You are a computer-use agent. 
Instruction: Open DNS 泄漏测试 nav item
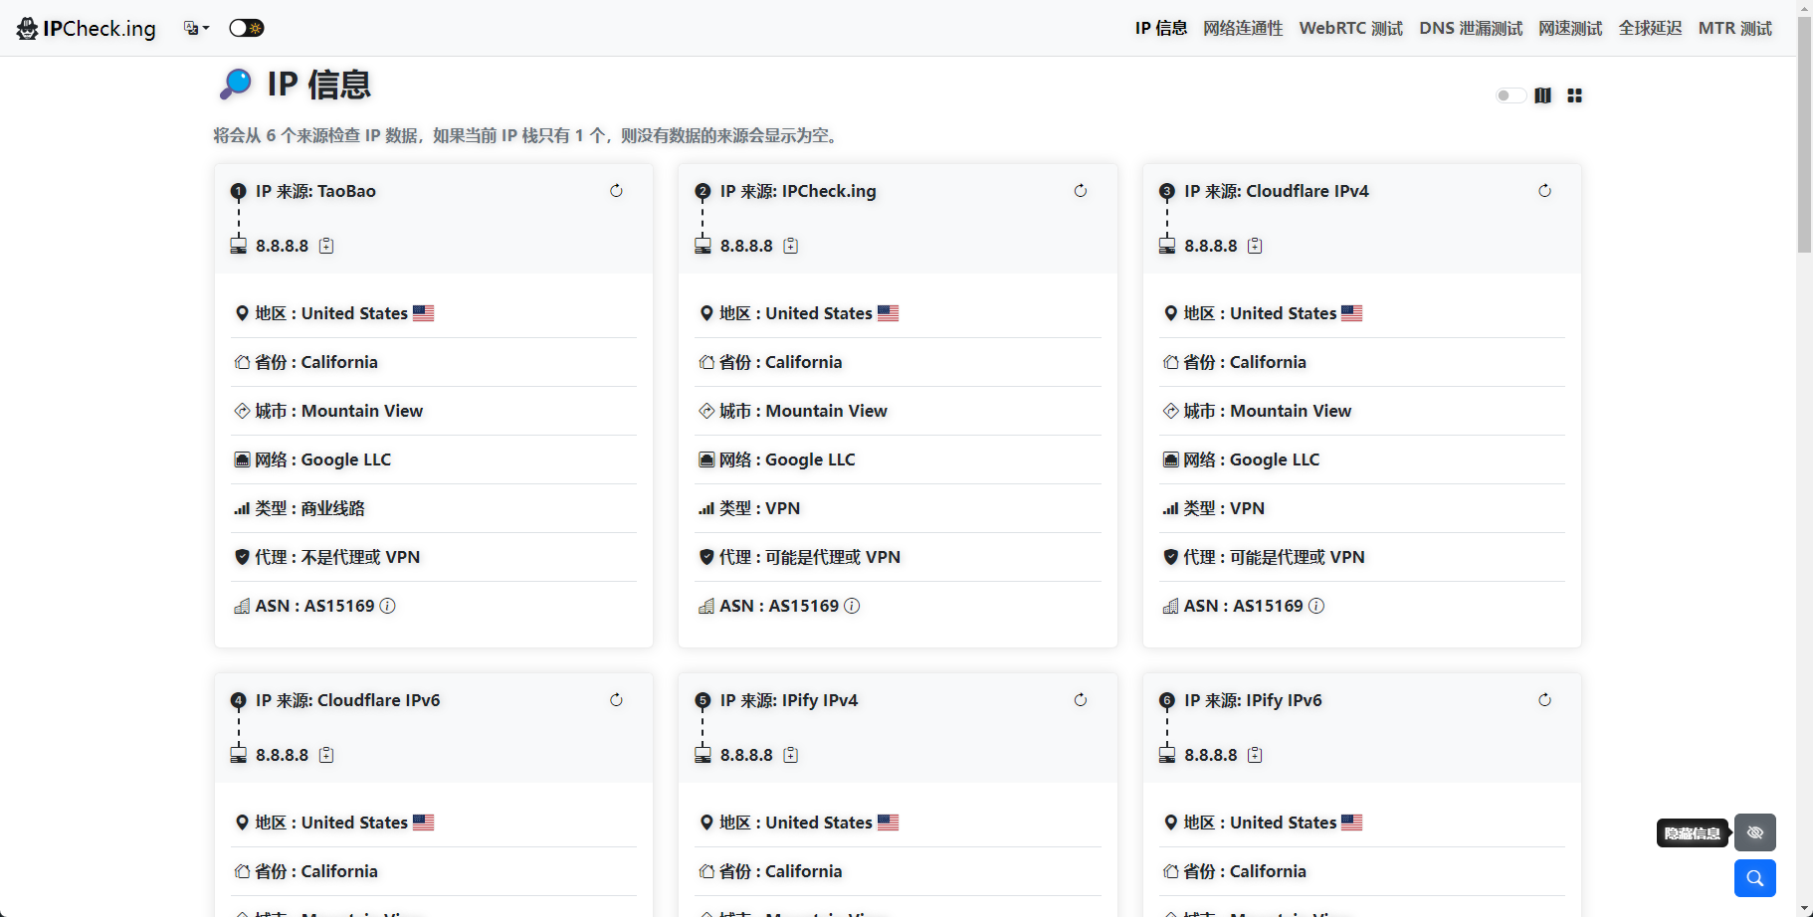(1471, 28)
